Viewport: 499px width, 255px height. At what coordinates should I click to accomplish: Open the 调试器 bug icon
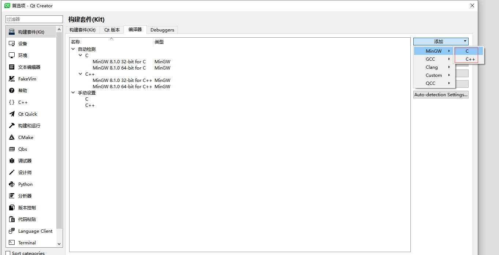12,161
